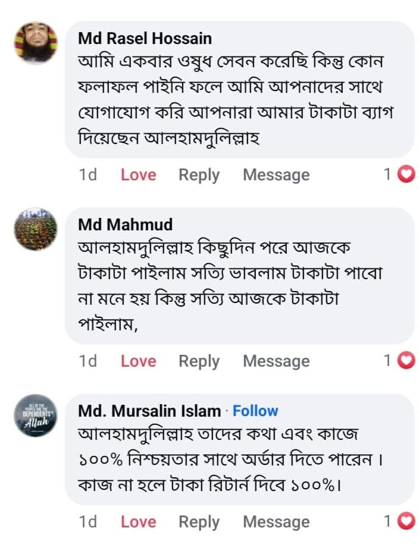The height and width of the screenshot is (550, 419).
Task: Message Md Mahmud
Action: click(276, 361)
